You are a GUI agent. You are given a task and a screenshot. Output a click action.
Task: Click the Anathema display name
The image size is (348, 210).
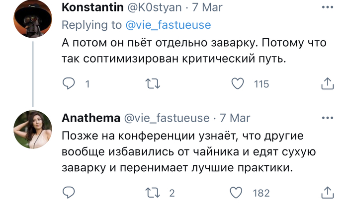coord(90,118)
